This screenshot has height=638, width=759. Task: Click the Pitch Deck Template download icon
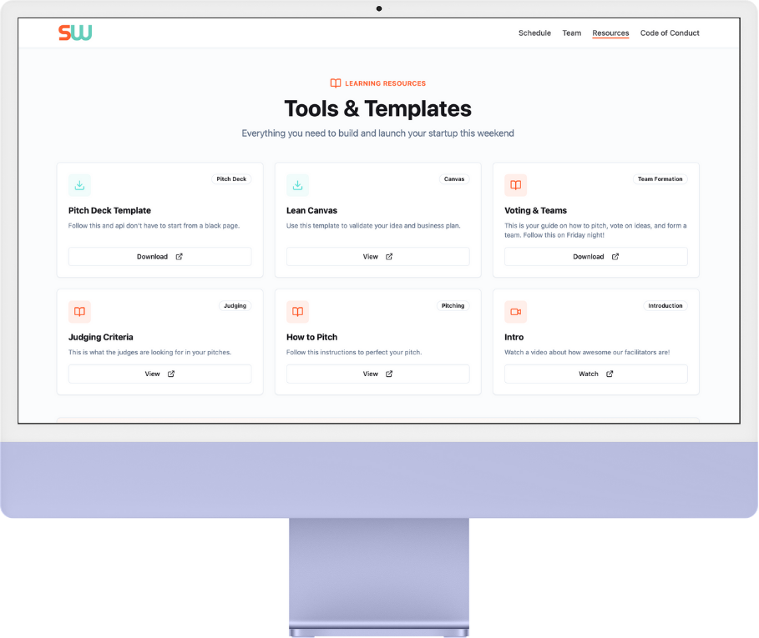(79, 185)
